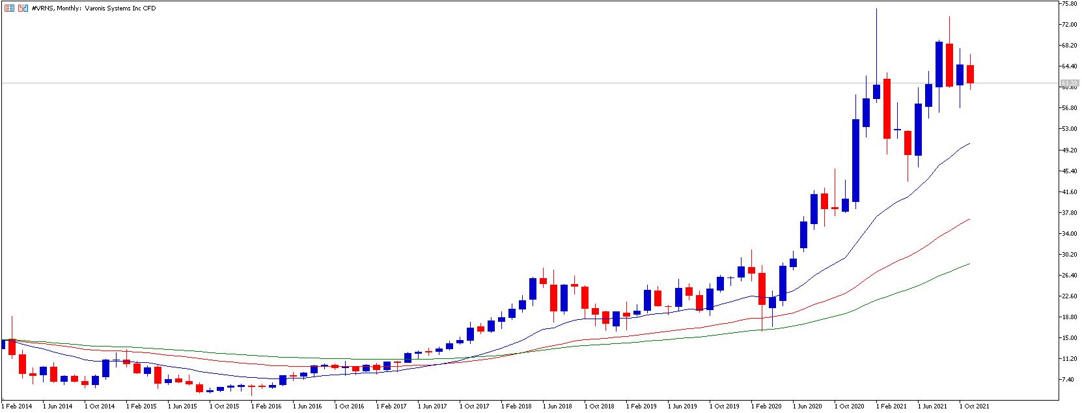Click the 7.40 price scale label
The width and height of the screenshot is (1082, 413).
1068,380
